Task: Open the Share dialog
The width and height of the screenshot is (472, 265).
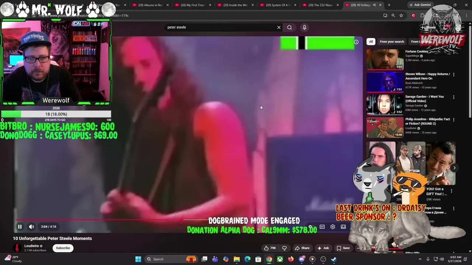Action: [302, 248]
